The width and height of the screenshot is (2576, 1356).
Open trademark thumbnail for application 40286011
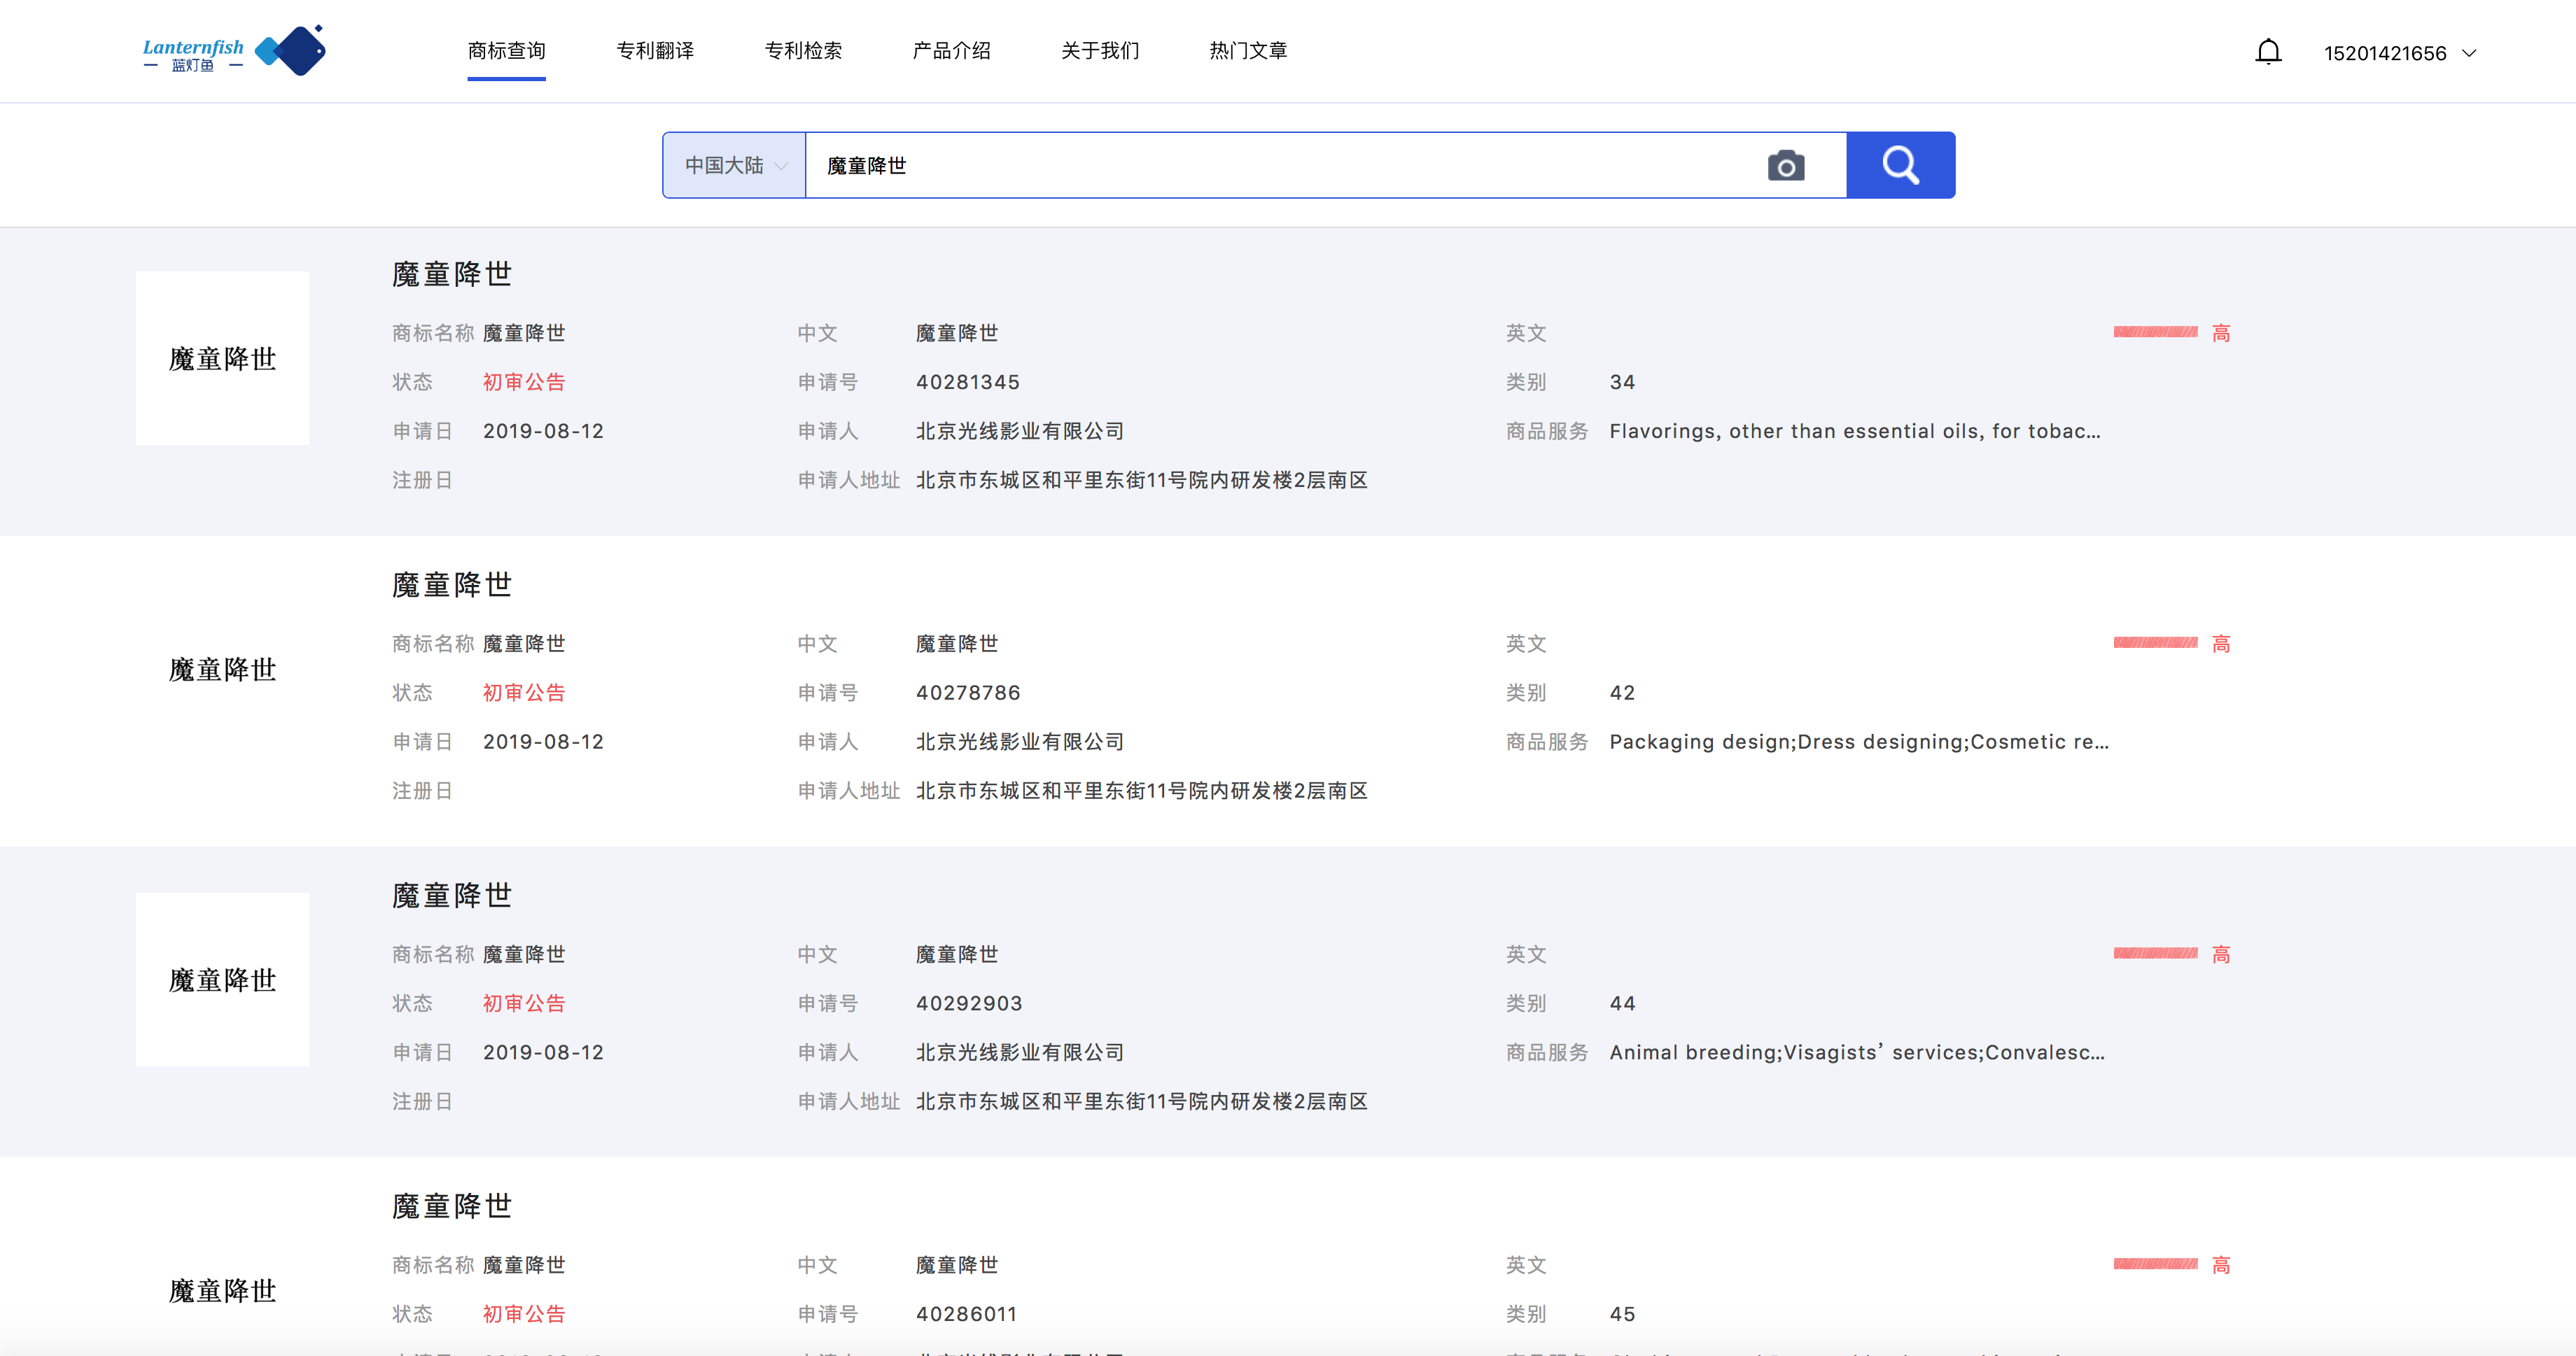[x=222, y=1290]
